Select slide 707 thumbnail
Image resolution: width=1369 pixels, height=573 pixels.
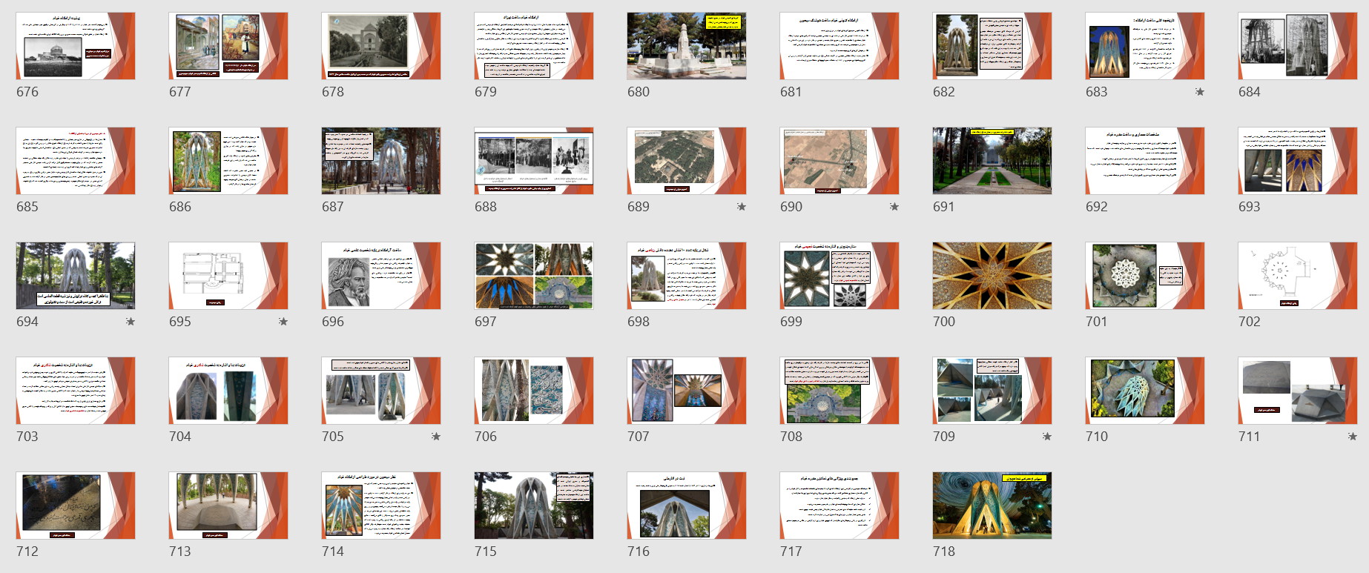coord(686,391)
